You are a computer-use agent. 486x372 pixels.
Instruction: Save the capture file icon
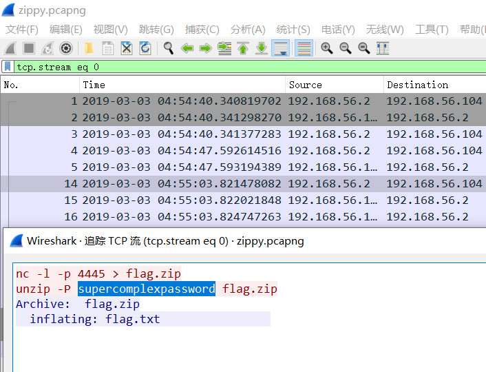point(108,48)
